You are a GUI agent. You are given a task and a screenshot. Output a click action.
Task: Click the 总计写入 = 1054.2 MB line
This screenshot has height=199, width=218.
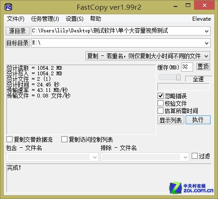tap(35, 73)
